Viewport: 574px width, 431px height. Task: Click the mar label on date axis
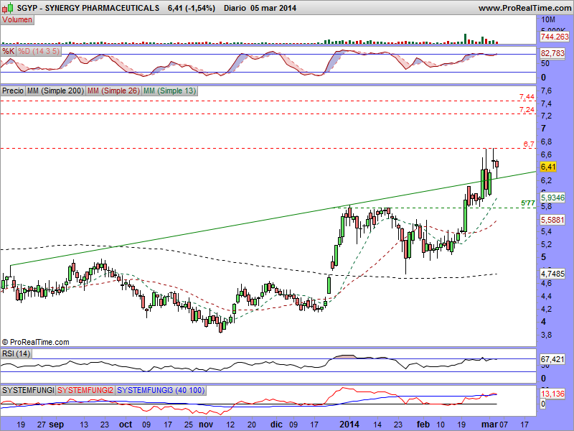pyautogui.click(x=489, y=425)
